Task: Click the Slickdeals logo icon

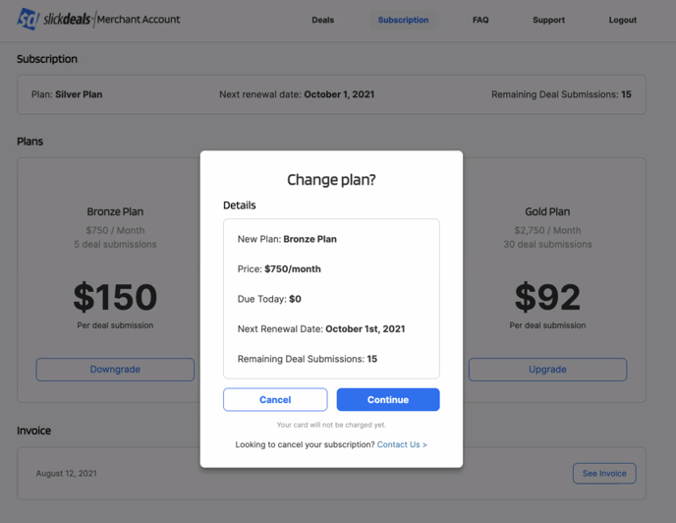Action: 28,19
